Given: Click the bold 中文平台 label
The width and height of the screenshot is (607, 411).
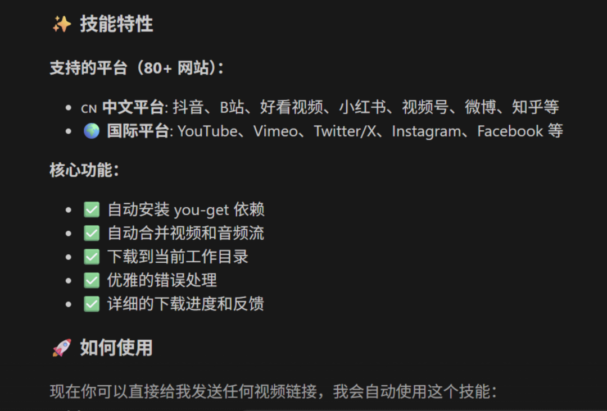Looking at the screenshot, I should click(x=133, y=107).
